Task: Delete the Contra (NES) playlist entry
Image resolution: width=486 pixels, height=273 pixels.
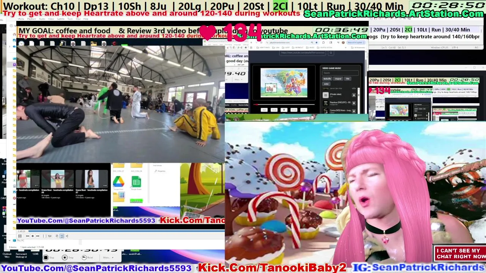Action: [354, 111]
